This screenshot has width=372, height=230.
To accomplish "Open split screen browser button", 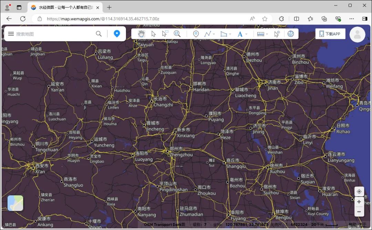I will click(296, 19).
